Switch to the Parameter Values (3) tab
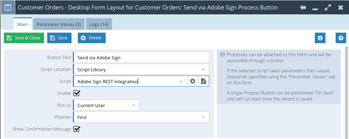 59,24
